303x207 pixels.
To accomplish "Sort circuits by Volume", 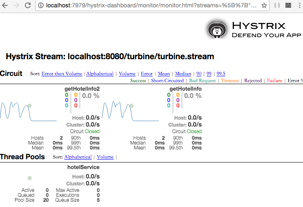I will coord(127,73).
